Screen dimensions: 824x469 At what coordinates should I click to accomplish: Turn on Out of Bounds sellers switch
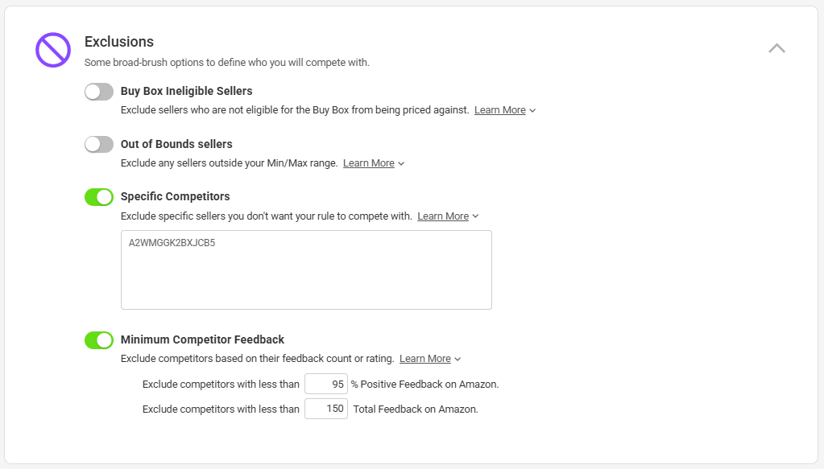(99, 145)
